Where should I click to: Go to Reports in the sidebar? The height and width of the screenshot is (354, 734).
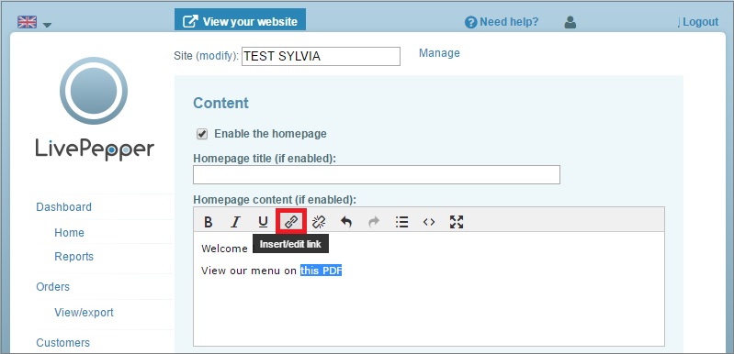click(74, 257)
